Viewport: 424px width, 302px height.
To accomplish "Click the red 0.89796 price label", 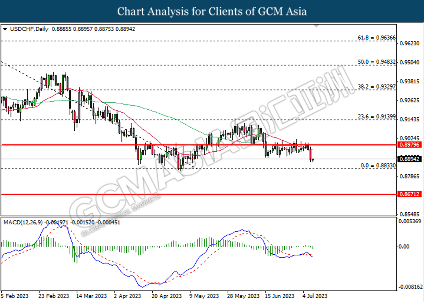I will click(410, 145).
